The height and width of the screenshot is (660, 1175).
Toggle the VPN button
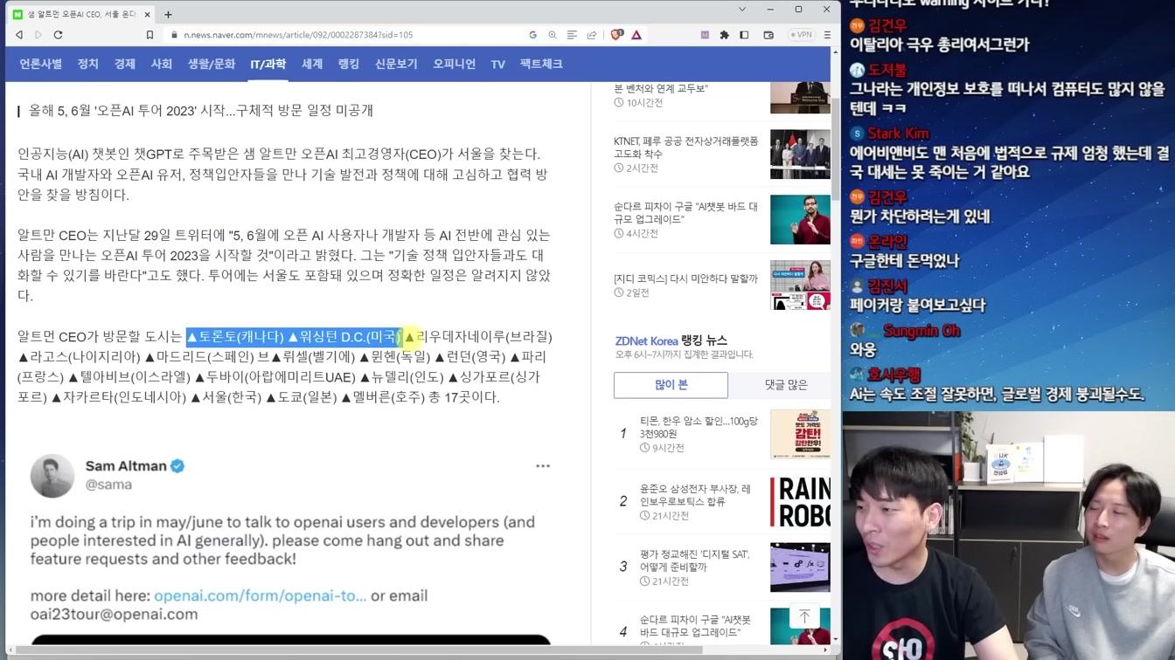tap(801, 35)
